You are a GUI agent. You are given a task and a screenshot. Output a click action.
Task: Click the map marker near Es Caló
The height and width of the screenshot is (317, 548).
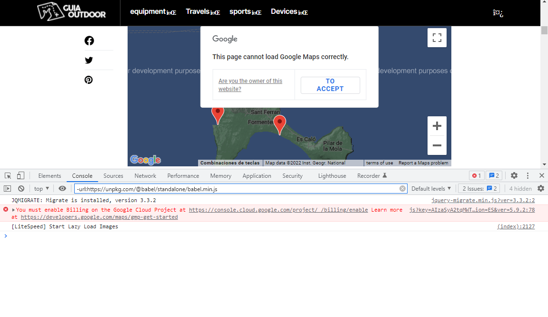click(279, 124)
